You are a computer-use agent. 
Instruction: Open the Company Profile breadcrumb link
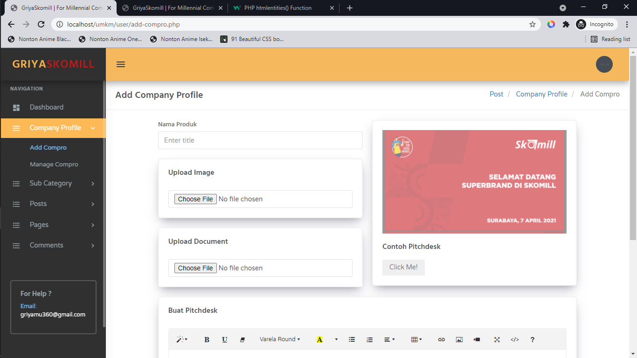click(x=541, y=94)
